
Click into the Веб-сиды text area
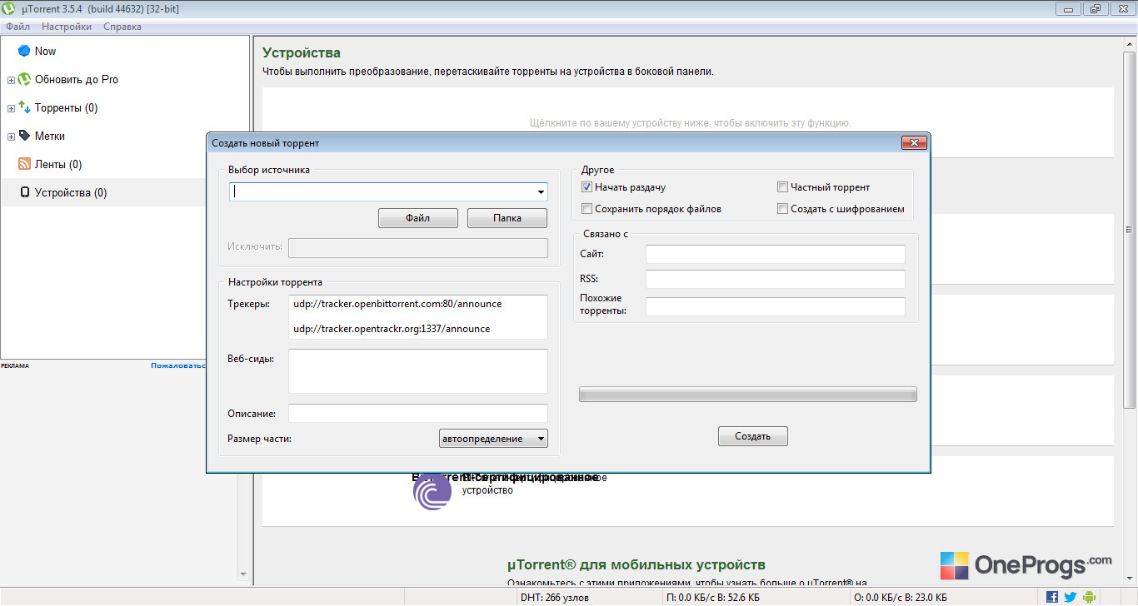click(418, 370)
